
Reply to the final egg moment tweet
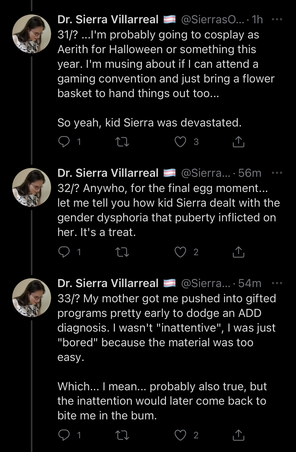point(64,252)
